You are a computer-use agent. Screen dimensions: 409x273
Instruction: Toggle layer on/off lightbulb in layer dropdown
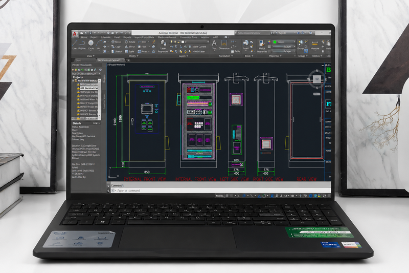172,42
